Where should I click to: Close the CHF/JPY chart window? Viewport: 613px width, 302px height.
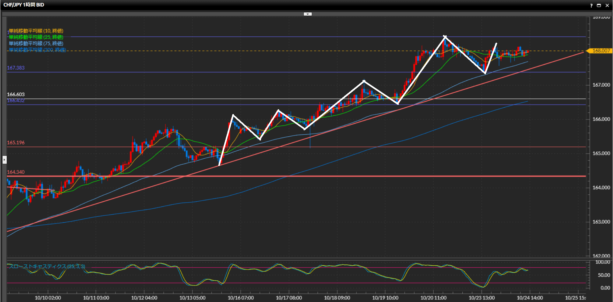[607, 5]
